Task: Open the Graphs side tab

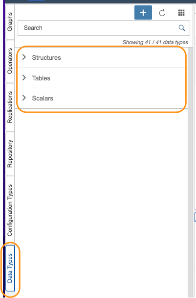Action: [10, 22]
